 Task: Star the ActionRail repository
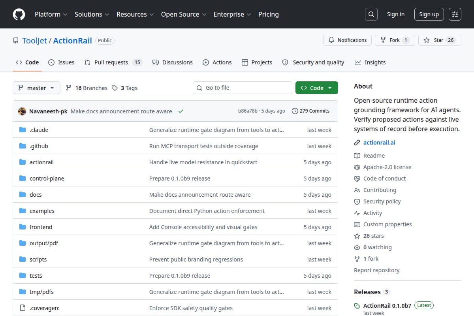tap(440, 40)
